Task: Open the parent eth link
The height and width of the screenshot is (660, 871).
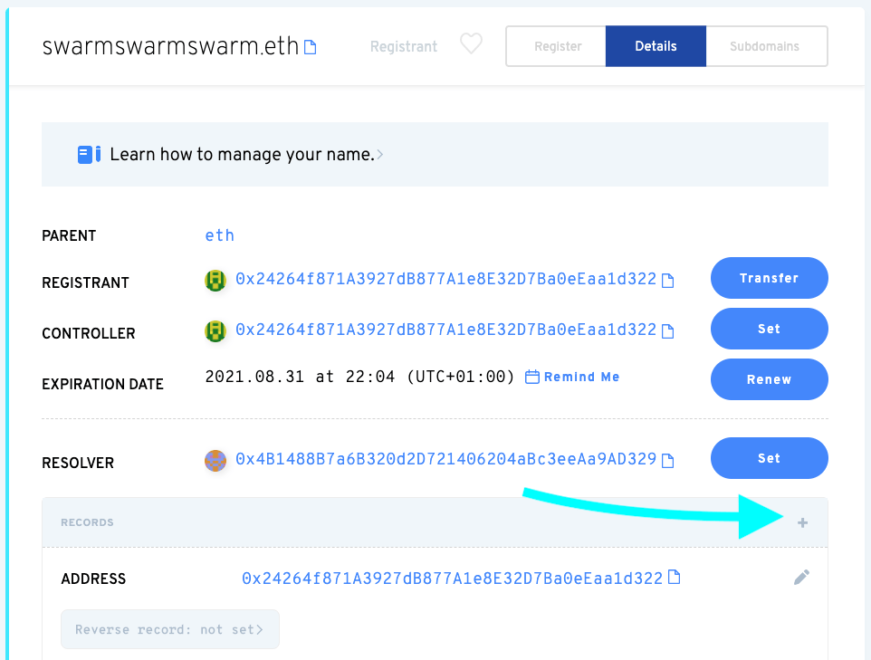Action: click(220, 235)
